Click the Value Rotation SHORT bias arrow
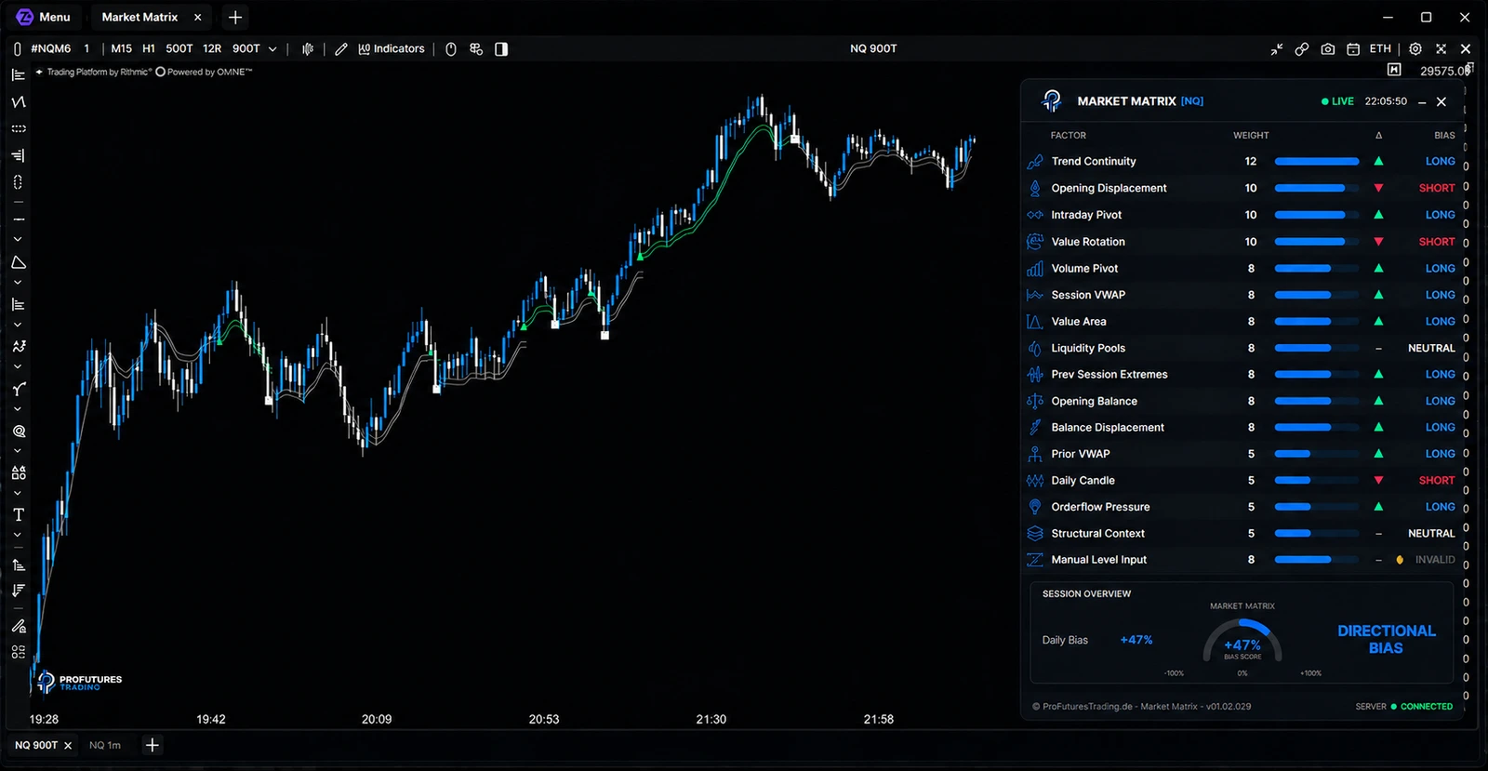Image resolution: width=1488 pixels, height=771 pixels. coord(1378,242)
